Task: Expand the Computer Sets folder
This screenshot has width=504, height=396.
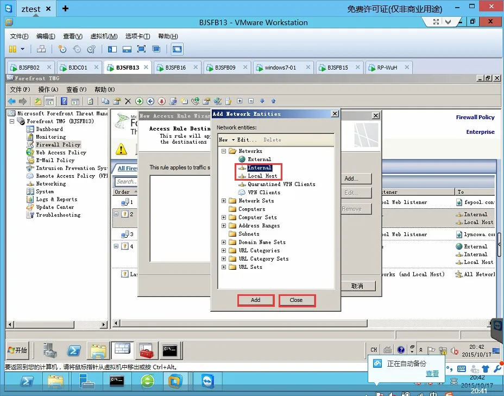Action: pos(224,218)
